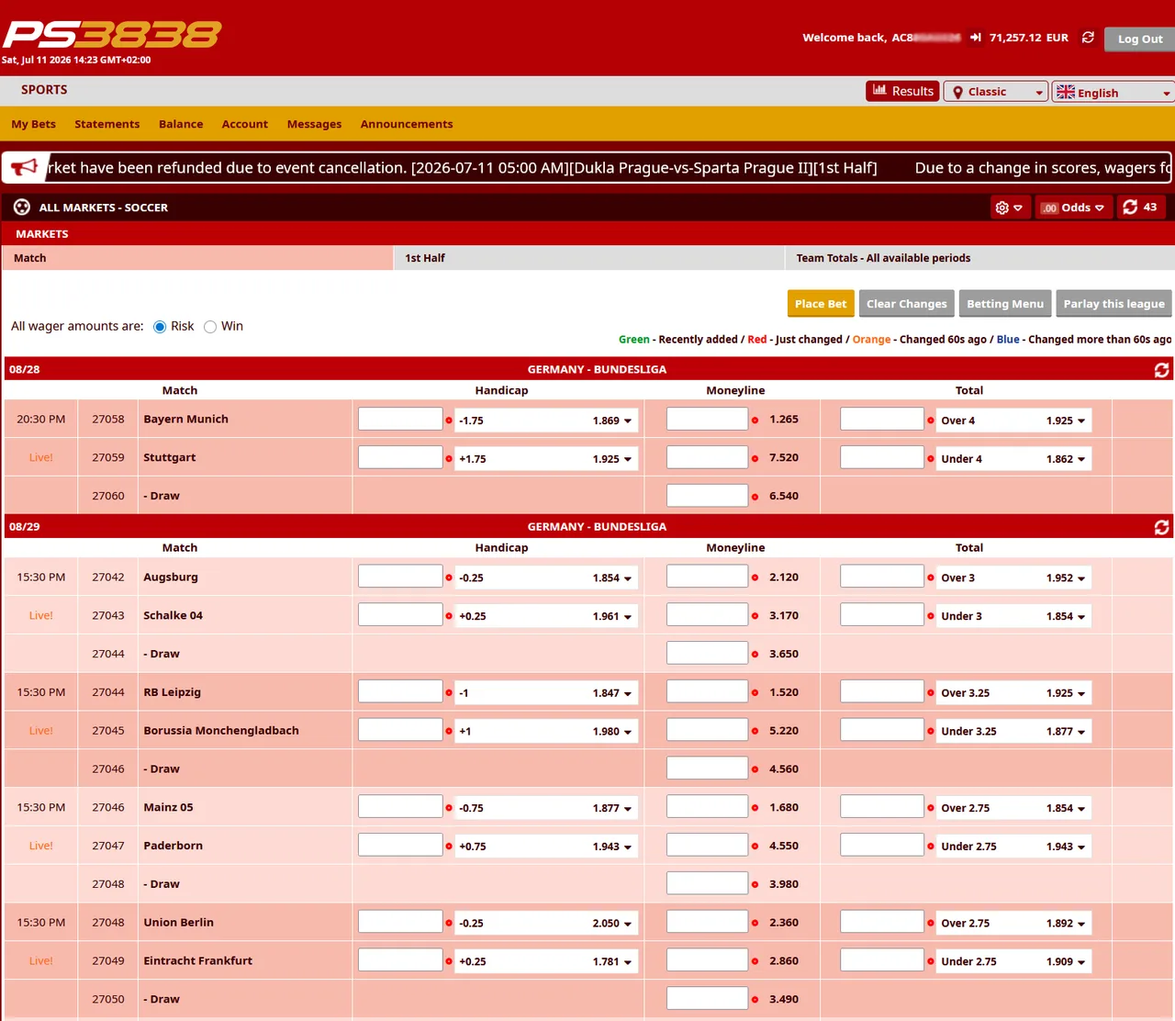Open the Results page

point(902,91)
